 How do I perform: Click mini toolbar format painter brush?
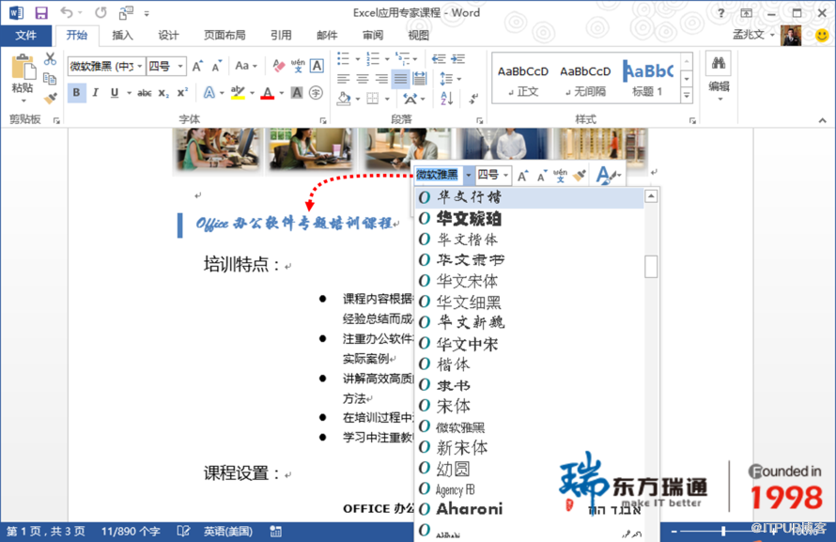point(581,175)
